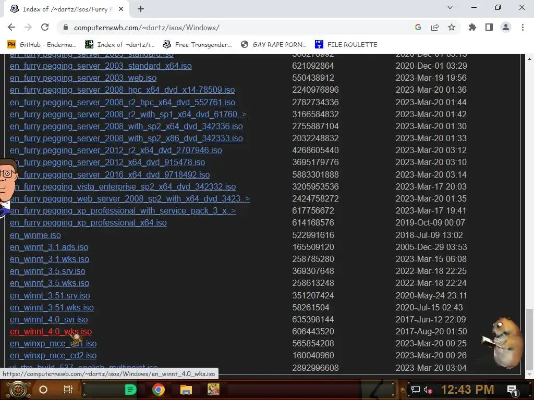Open server_2008_with_sp2_x86_dvd_342333.iso link
Viewport: 534px width, 400px height.
pos(126,139)
